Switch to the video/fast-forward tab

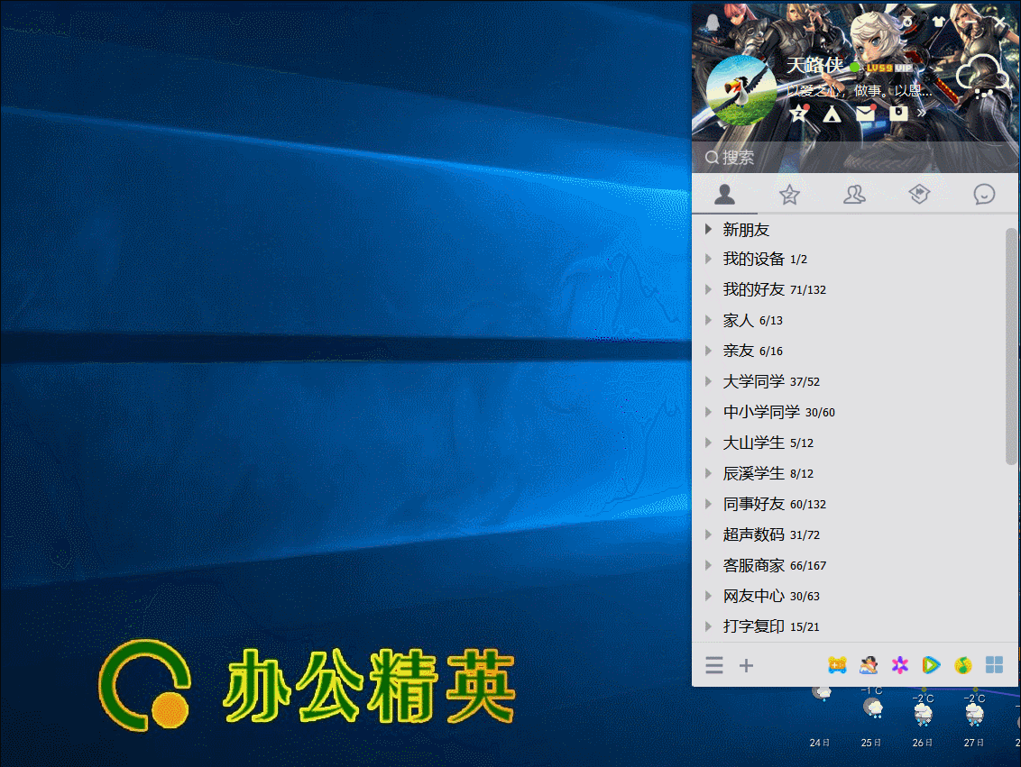(919, 194)
